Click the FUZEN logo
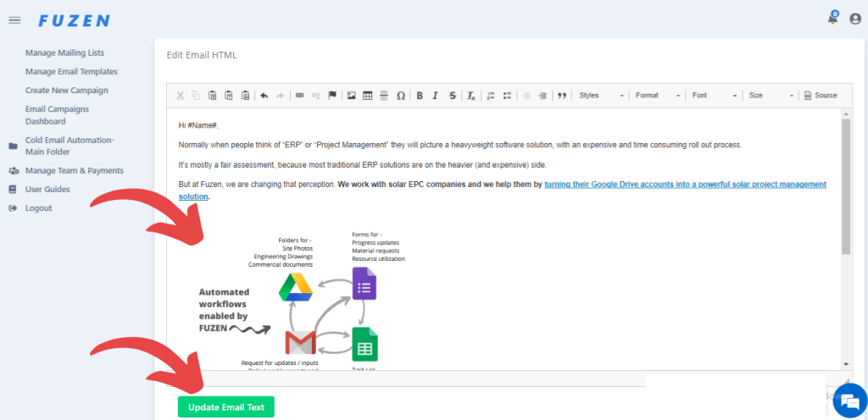Screen dimensions: 868x420 click(75, 21)
